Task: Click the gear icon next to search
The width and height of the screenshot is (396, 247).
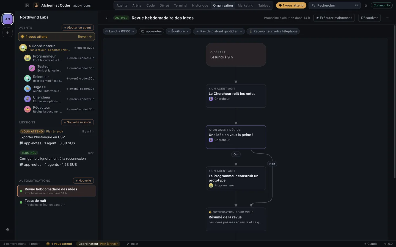Action: click(366, 5)
